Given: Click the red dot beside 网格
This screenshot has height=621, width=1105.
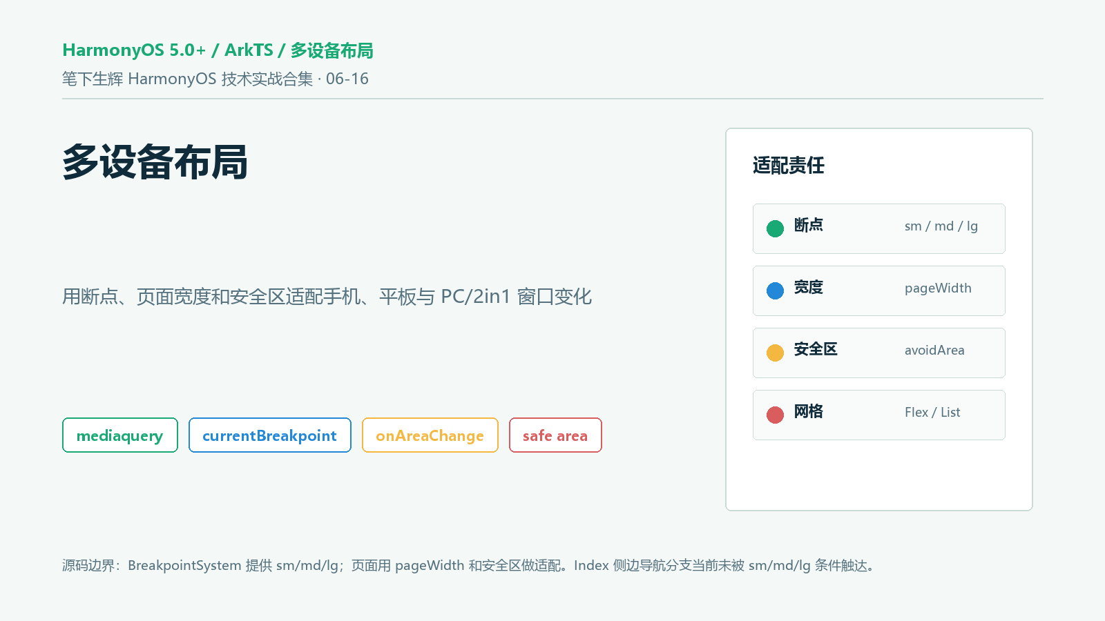Looking at the screenshot, I should 775,415.
